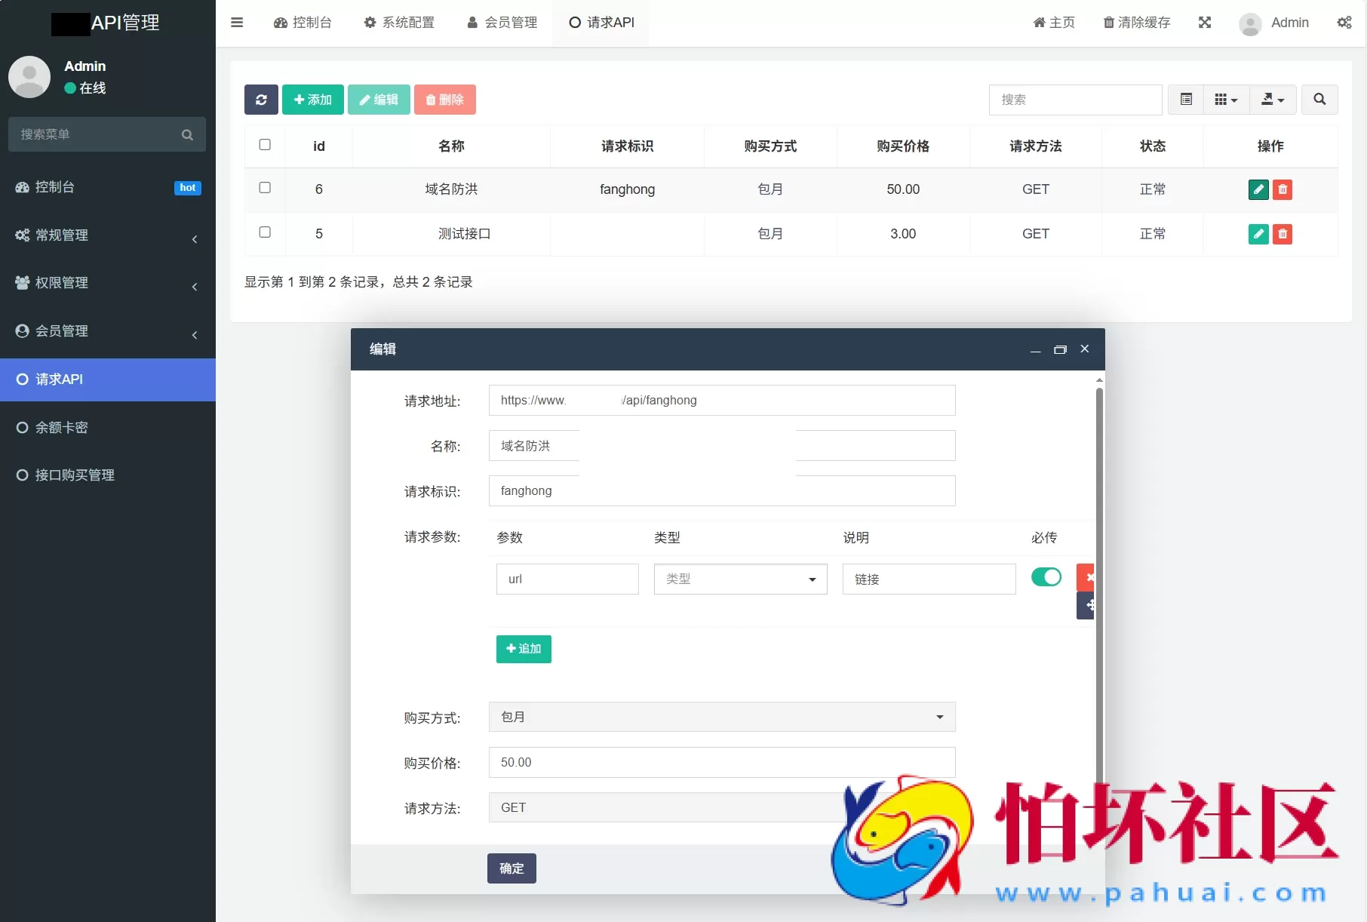Viewport: 1367px width, 922px height.
Task: Click the 追加 button to add parameter
Action: [524, 649]
